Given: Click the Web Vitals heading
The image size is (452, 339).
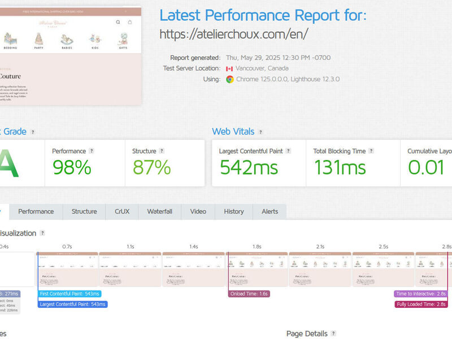Looking at the screenshot, I should (x=233, y=132).
